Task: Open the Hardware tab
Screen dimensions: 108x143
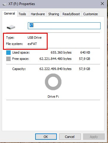Action: click(38, 14)
